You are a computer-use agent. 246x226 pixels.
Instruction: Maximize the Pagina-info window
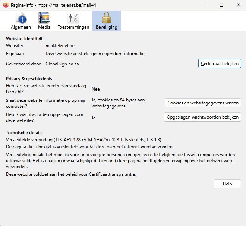coord(221,5)
